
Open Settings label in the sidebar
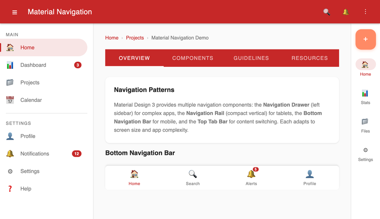pyautogui.click(x=30, y=171)
